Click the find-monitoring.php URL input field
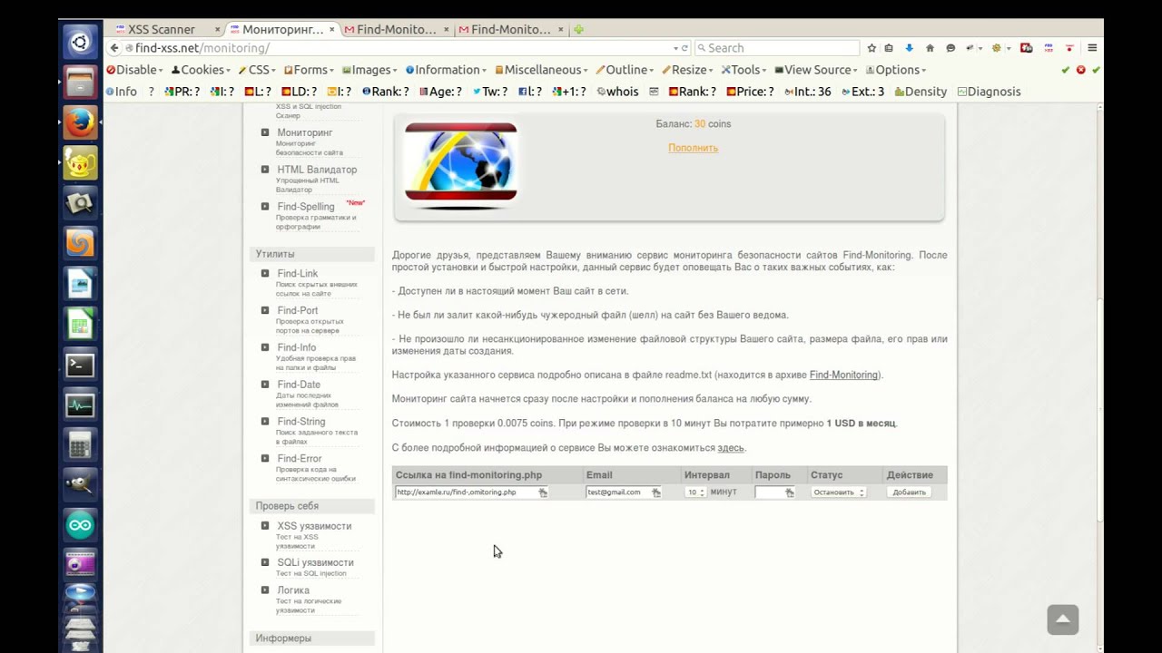1162x653 pixels. [x=471, y=492]
